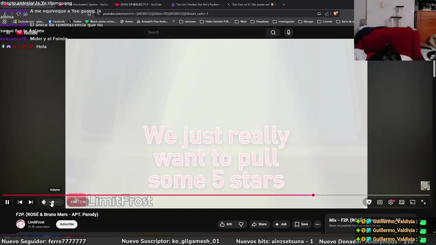Mute the video volume speaker icon

pyautogui.click(x=44, y=202)
